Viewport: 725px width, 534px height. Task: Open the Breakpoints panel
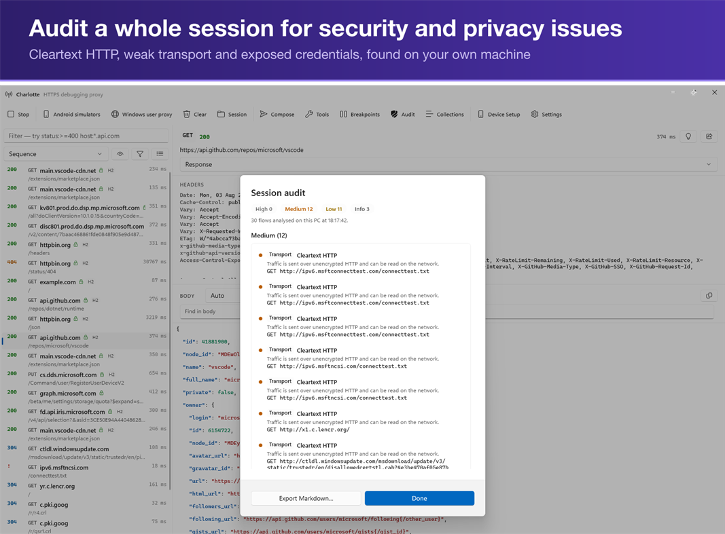click(x=359, y=115)
